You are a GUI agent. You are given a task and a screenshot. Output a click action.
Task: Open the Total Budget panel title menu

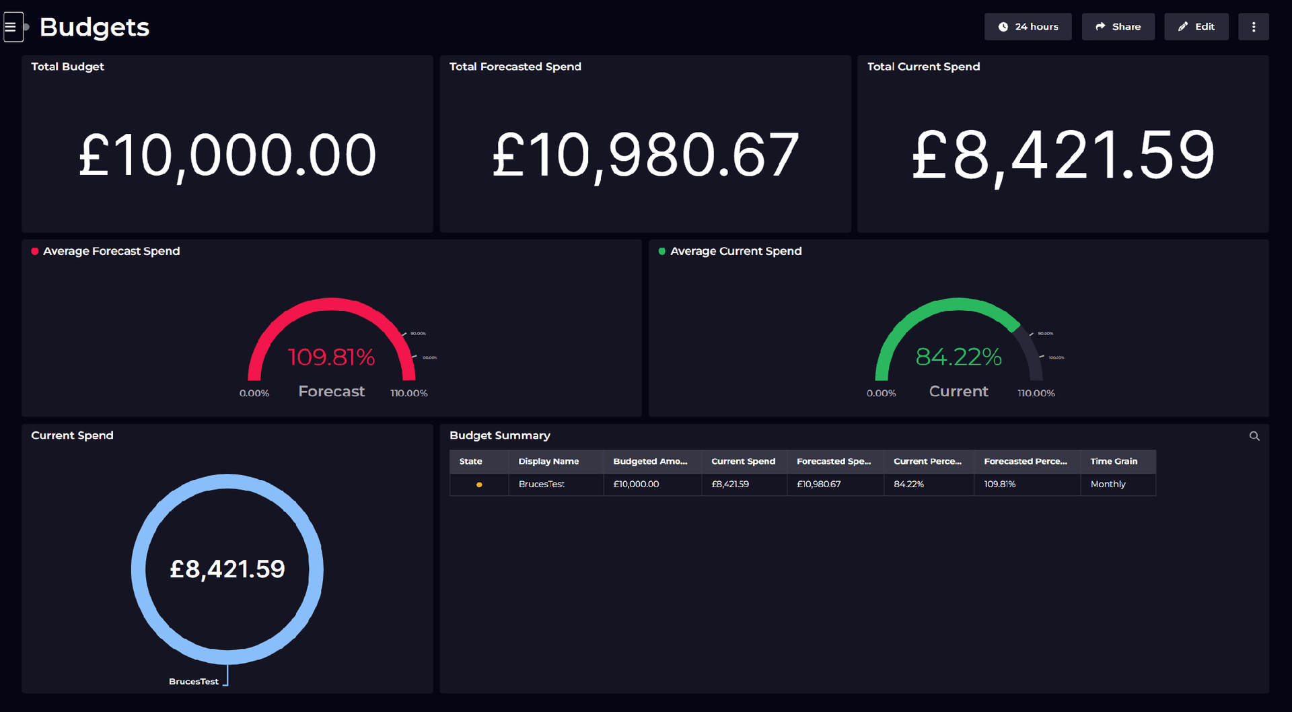tap(67, 66)
